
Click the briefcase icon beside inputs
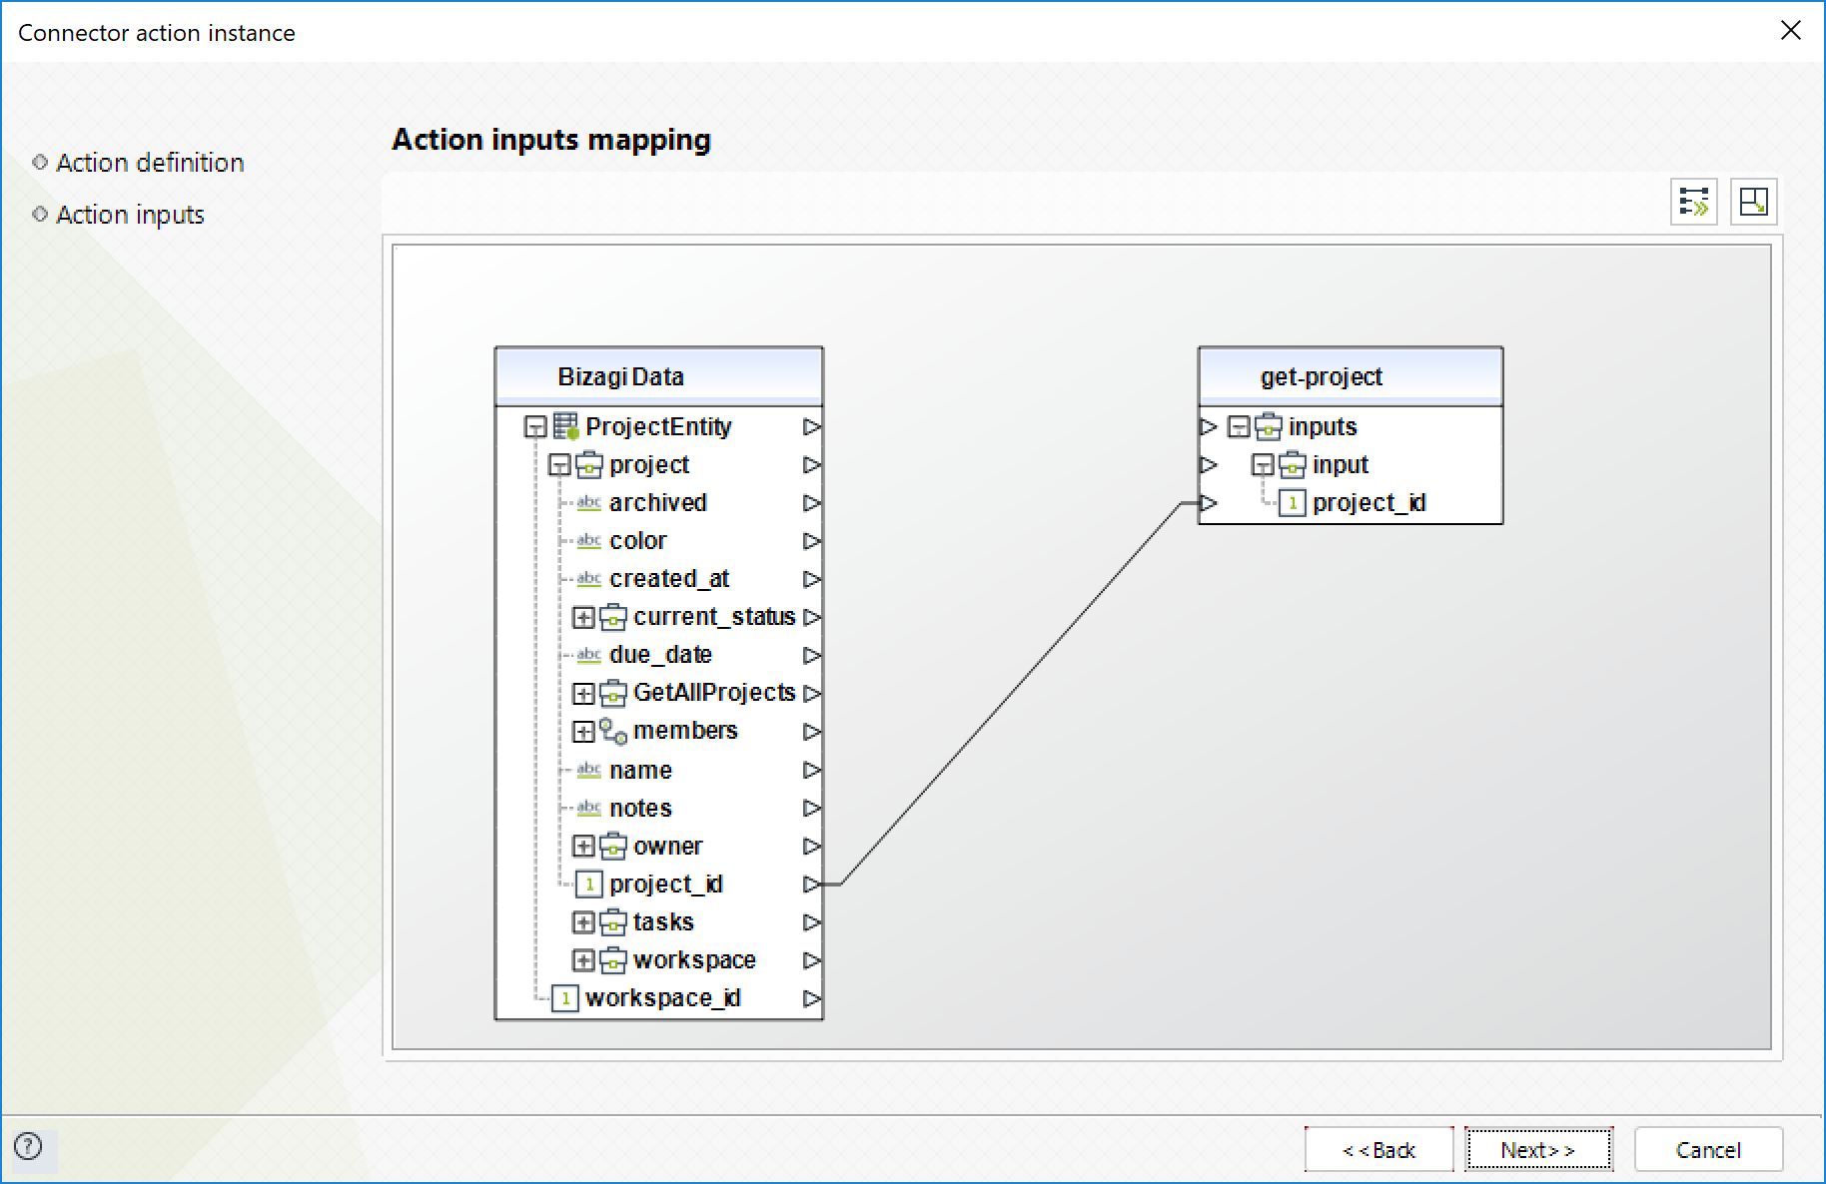click(1269, 426)
